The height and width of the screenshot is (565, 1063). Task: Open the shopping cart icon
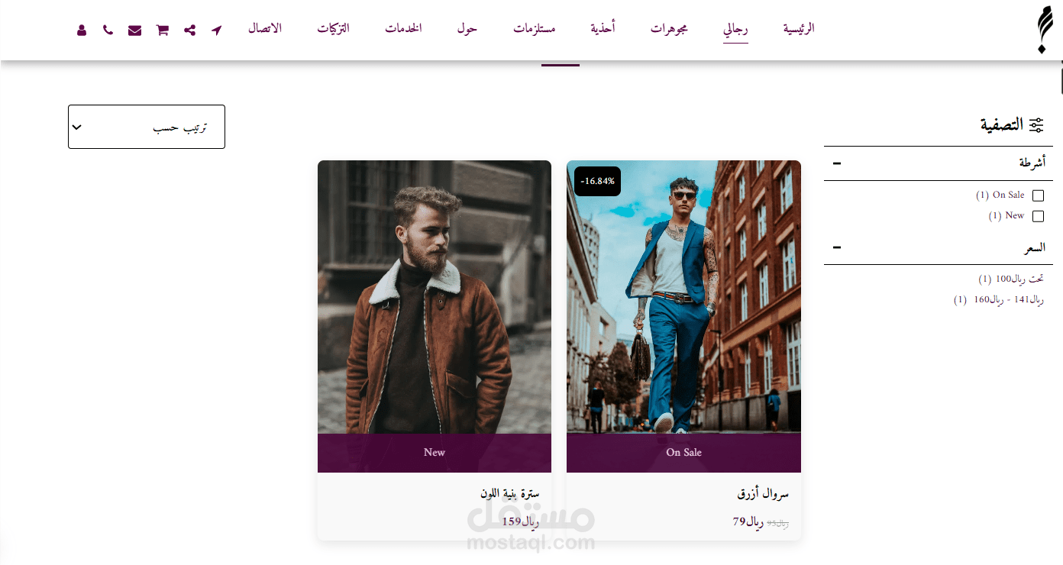click(x=162, y=31)
